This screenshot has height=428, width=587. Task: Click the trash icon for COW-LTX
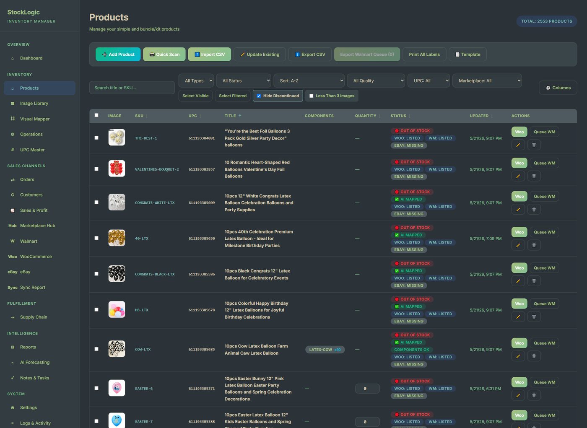pos(534,356)
